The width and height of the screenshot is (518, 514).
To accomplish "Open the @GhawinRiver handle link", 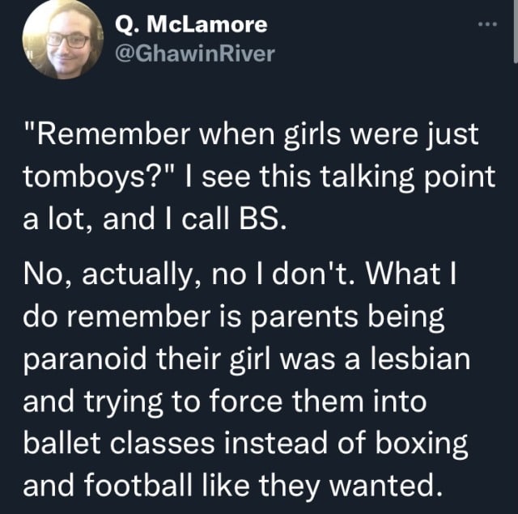I will [195, 53].
